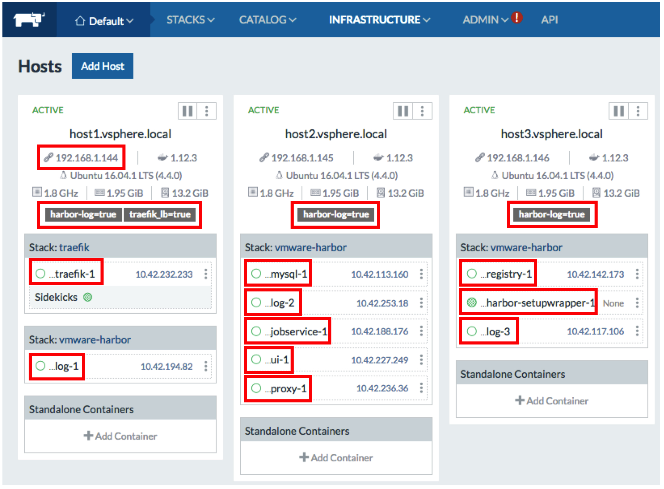Open kebab menu for proxy-1 container
Viewport: 664px width, 489px height.
tap(422, 388)
